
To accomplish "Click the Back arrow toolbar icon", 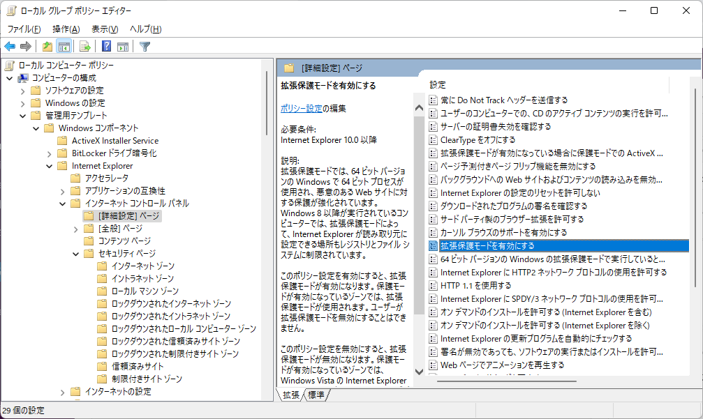I will click(x=10, y=46).
